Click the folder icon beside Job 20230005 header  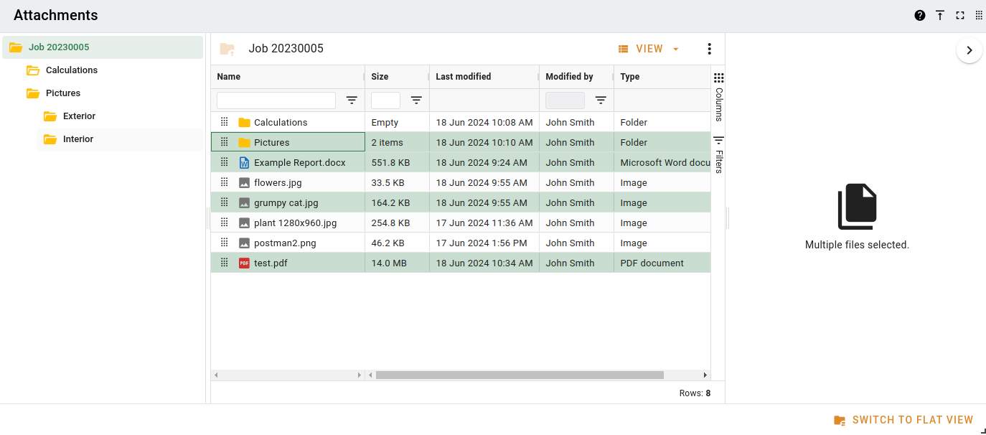coord(227,48)
